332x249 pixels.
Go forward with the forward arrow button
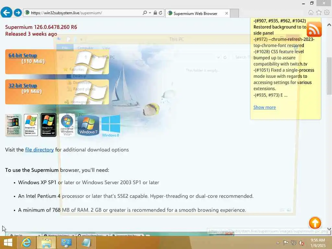(x=18, y=13)
